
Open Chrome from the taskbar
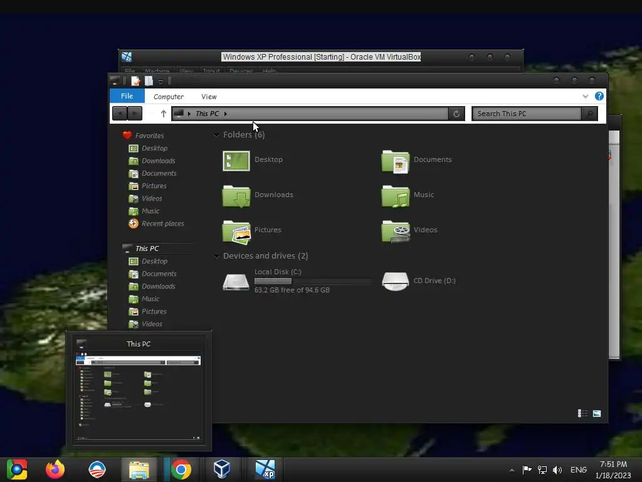tap(181, 469)
